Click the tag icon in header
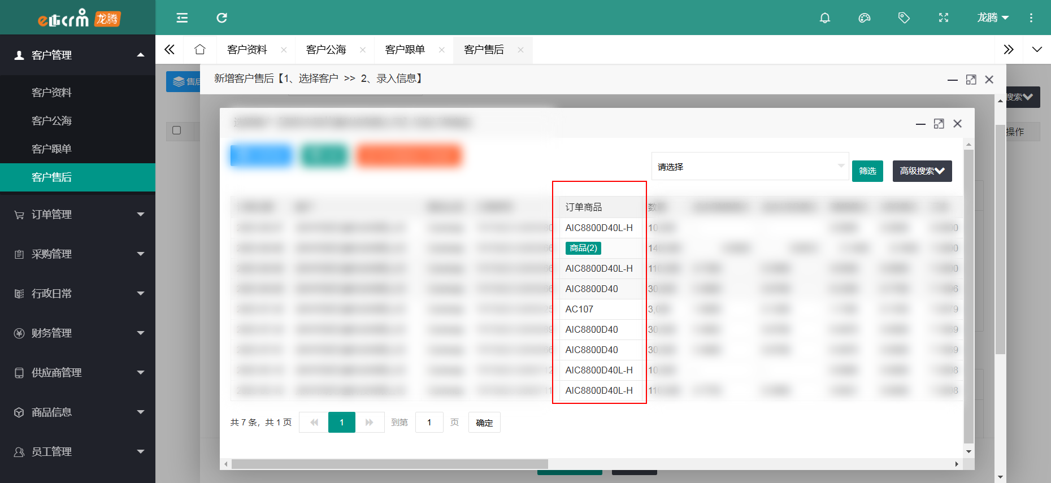Screen dimensions: 1051x483 pyautogui.click(x=904, y=18)
